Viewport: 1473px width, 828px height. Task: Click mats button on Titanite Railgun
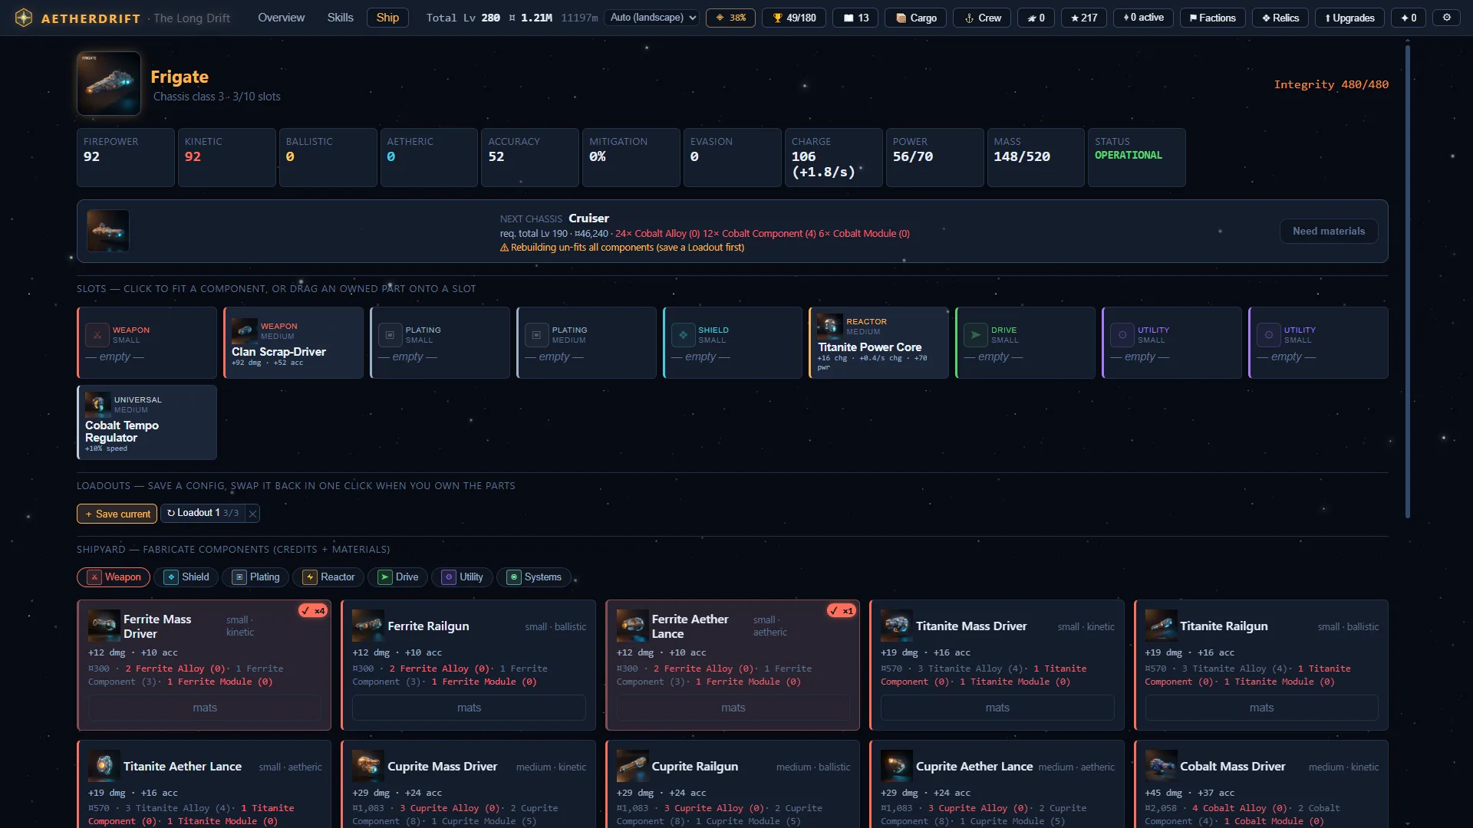point(1261,708)
